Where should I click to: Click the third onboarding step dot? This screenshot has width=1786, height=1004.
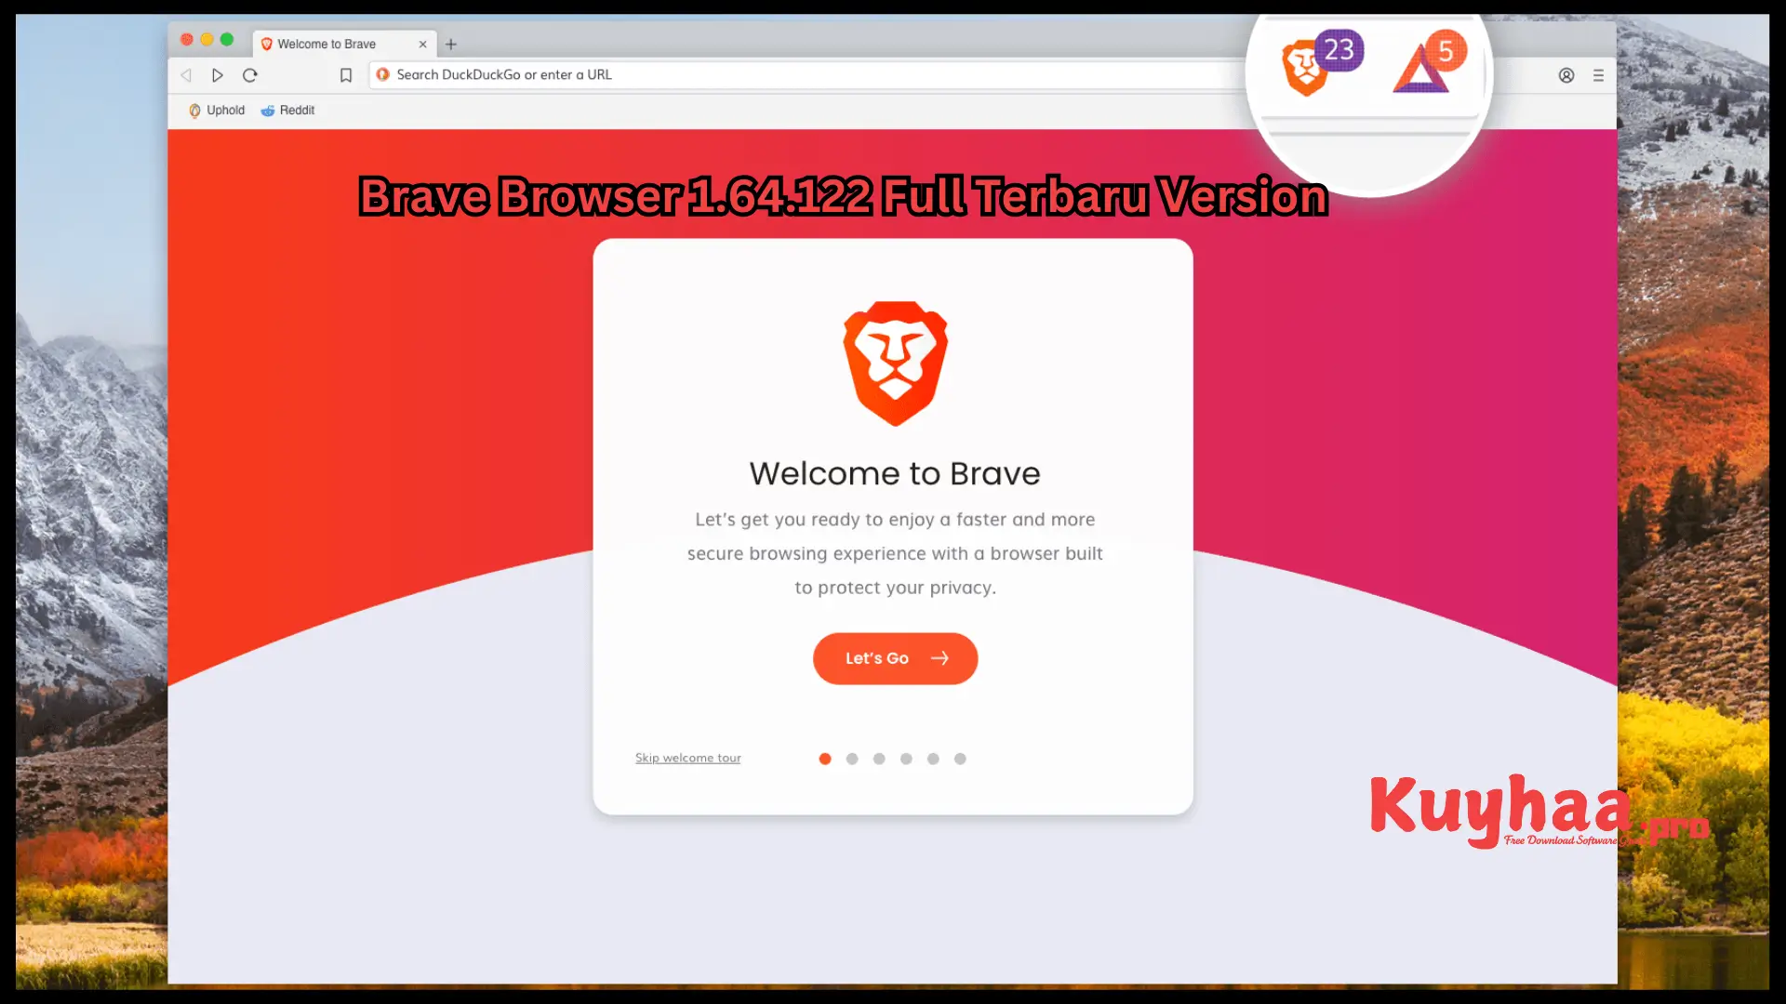coord(878,758)
